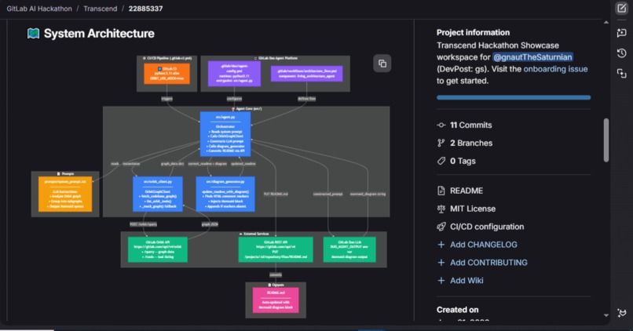Select the green GitLab REST API node
This screenshot has height=331, width=633.
click(x=276, y=249)
